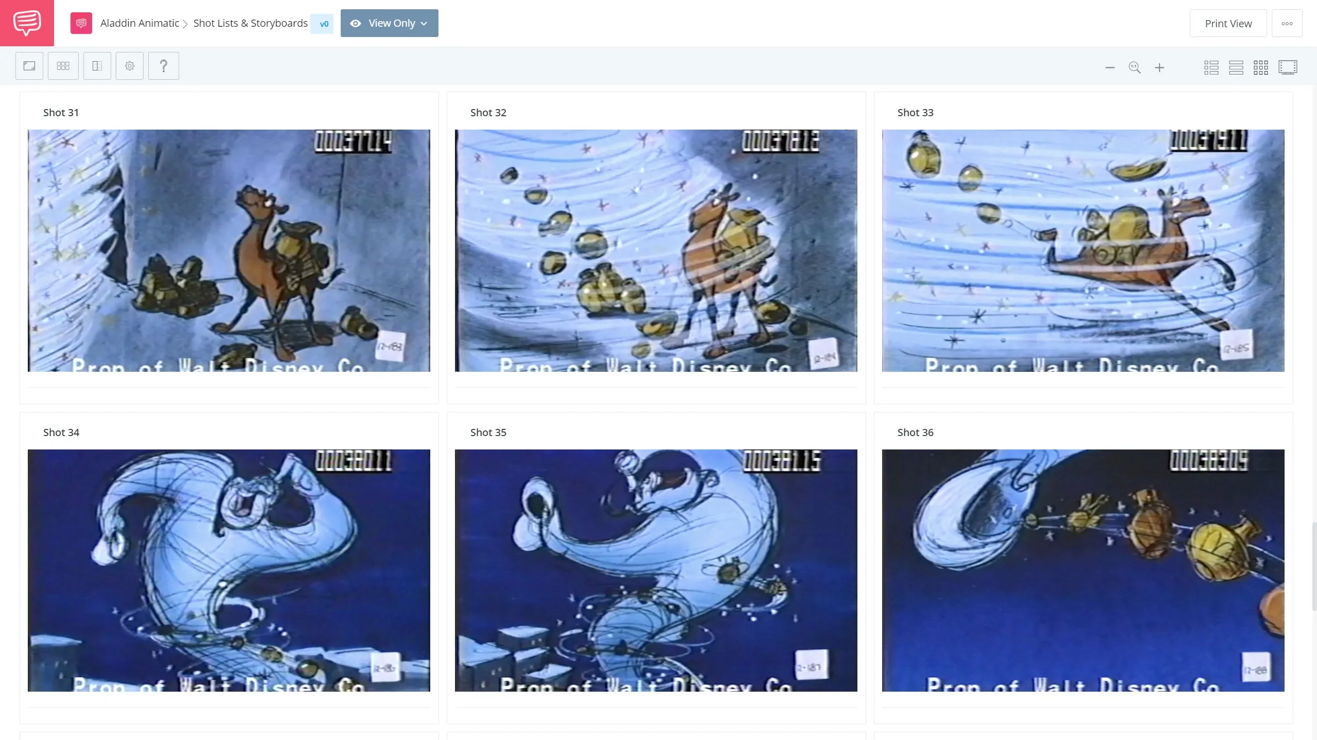The height and width of the screenshot is (740, 1317).
Task: Select the help question mark icon
Action: 163,66
